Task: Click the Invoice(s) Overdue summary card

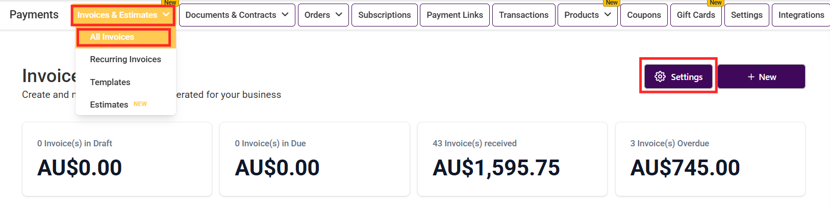Action: pyautogui.click(x=710, y=159)
